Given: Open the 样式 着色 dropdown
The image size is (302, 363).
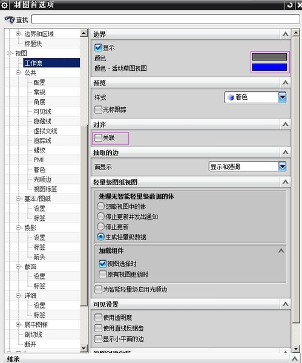Looking at the screenshot, I should (x=255, y=97).
